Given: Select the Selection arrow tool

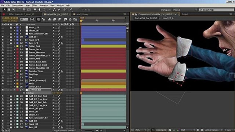Looking at the screenshot, I should [4, 10].
